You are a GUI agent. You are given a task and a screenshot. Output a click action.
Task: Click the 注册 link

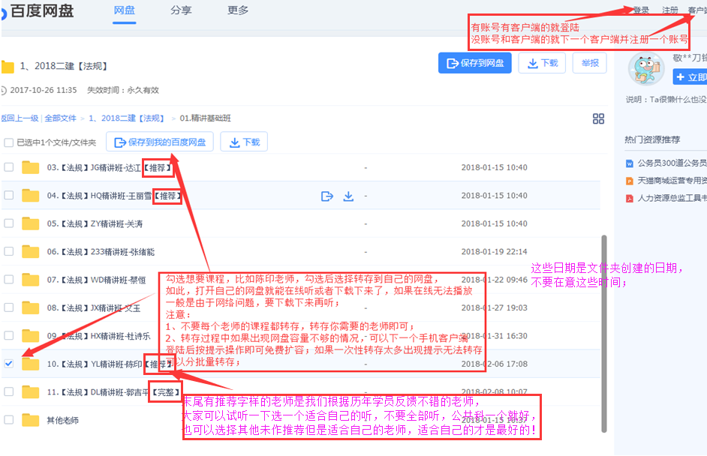pos(670,10)
